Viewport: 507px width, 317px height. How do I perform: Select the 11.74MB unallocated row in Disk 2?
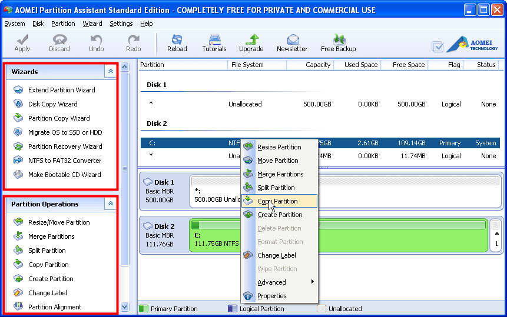tap(320, 156)
